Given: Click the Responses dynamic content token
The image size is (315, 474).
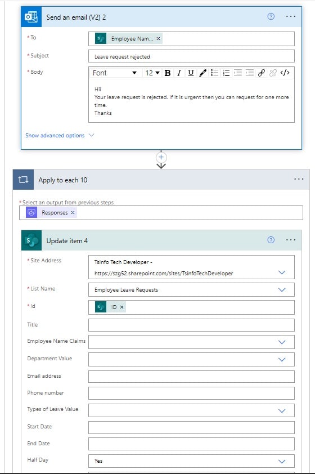Looking at the screenshot, I should 51,213.
